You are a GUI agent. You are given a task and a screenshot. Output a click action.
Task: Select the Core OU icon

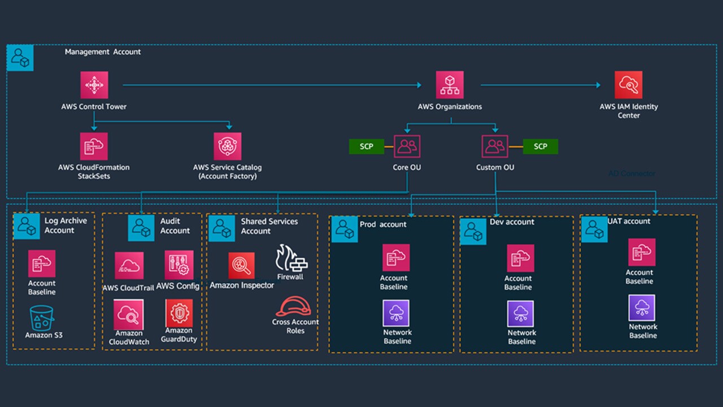[x=407, y=146]
